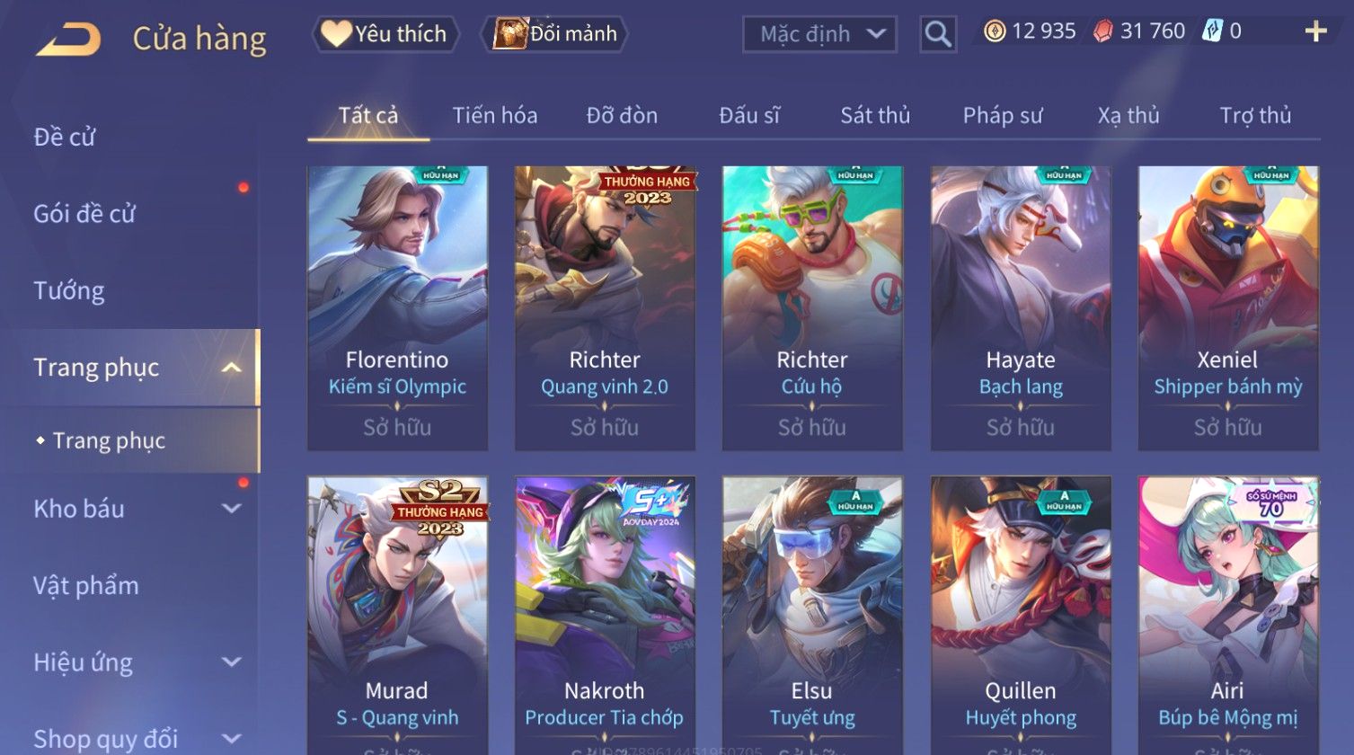Switch to the Pháp sư tab

(x=1003, y=115)
